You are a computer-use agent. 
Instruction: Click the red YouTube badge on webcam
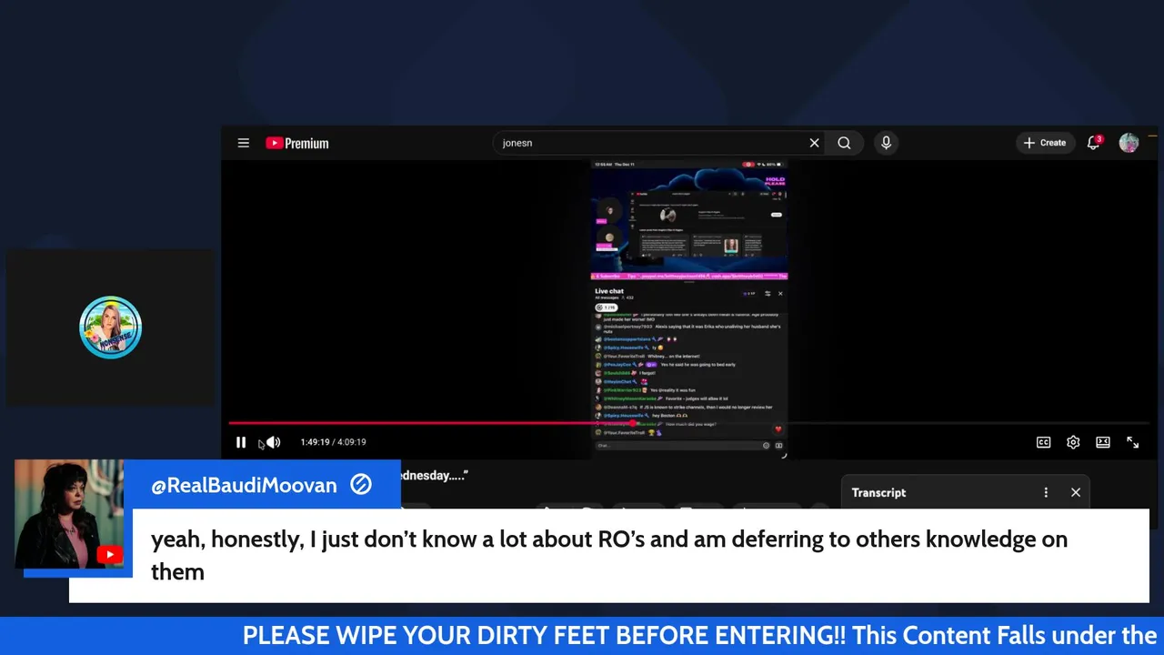coord(110,554)
